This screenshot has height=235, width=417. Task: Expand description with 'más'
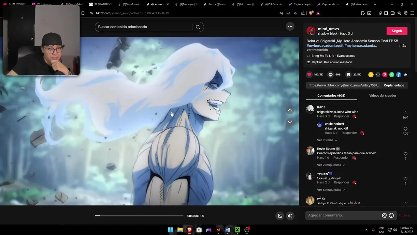(x=403, y=46)
